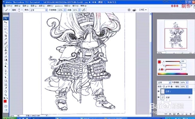
Task: Open the 编辑 (Edit) menu
Action: point(17,6)
